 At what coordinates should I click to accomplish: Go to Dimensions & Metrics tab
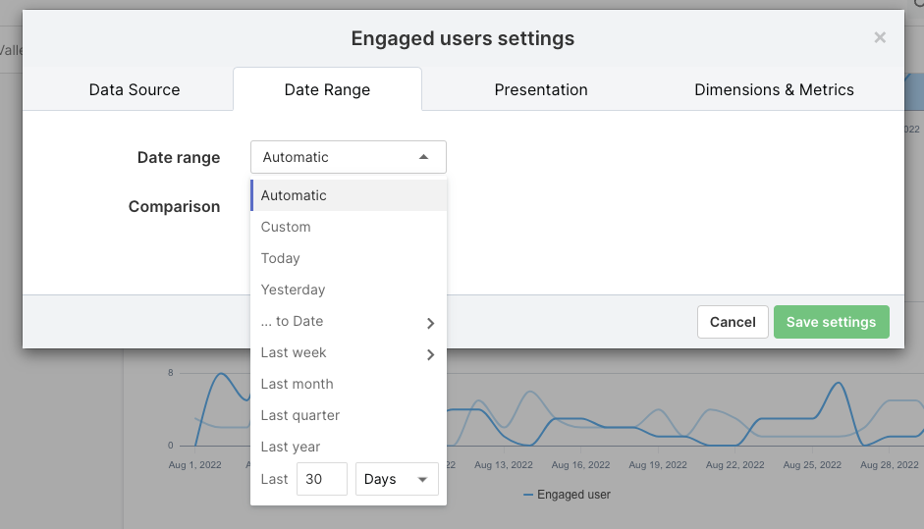[x=774, y=89]
